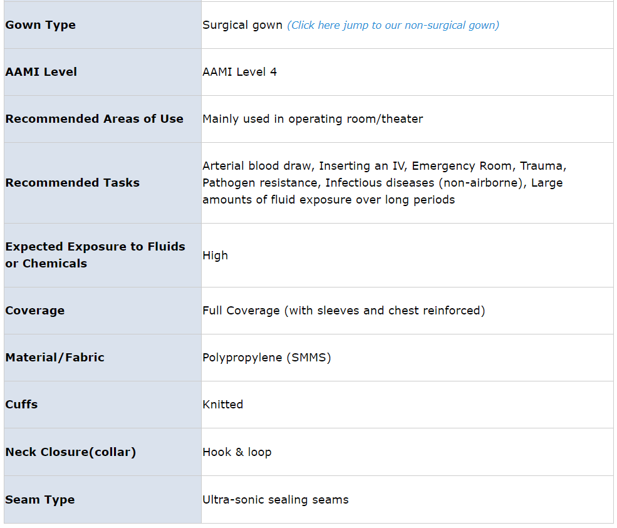Click the 'Full Coverage' value text
The height and width of the screenshot is (528, 617).
point(343,311)
